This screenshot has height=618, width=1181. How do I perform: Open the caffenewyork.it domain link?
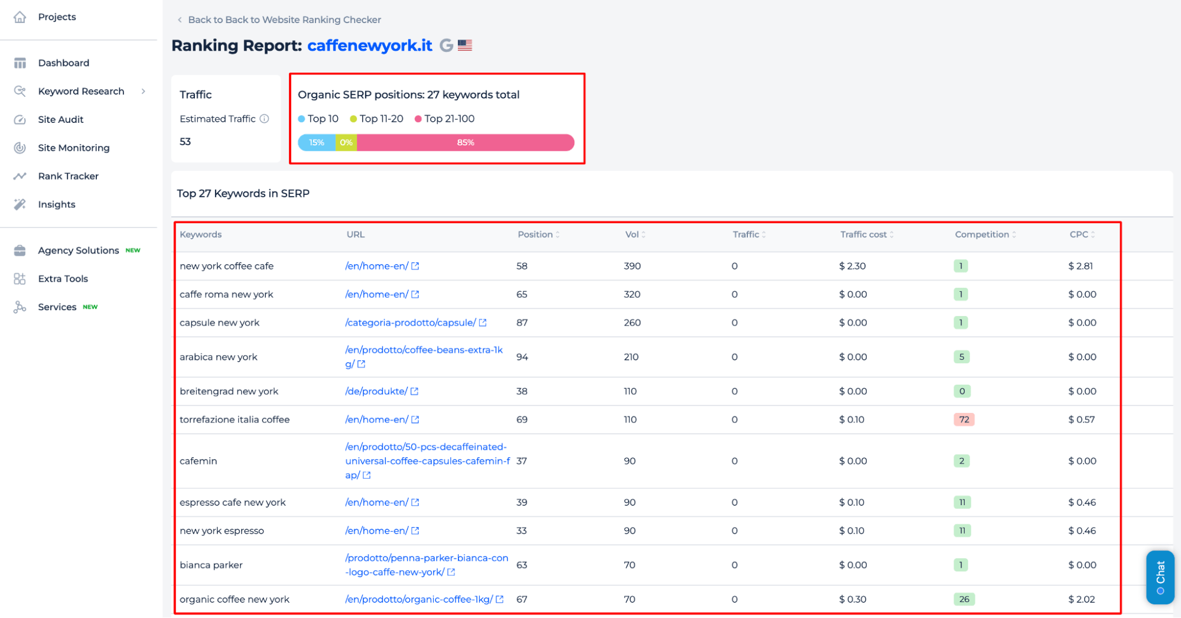point(370,45)
